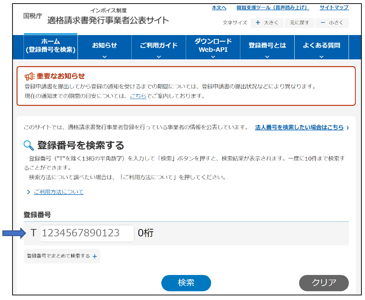
Task: Open the 登録番号とは menu item
Action: coord(267,47)
